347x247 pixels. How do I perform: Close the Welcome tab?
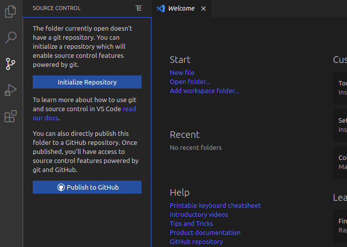(203, 9)
